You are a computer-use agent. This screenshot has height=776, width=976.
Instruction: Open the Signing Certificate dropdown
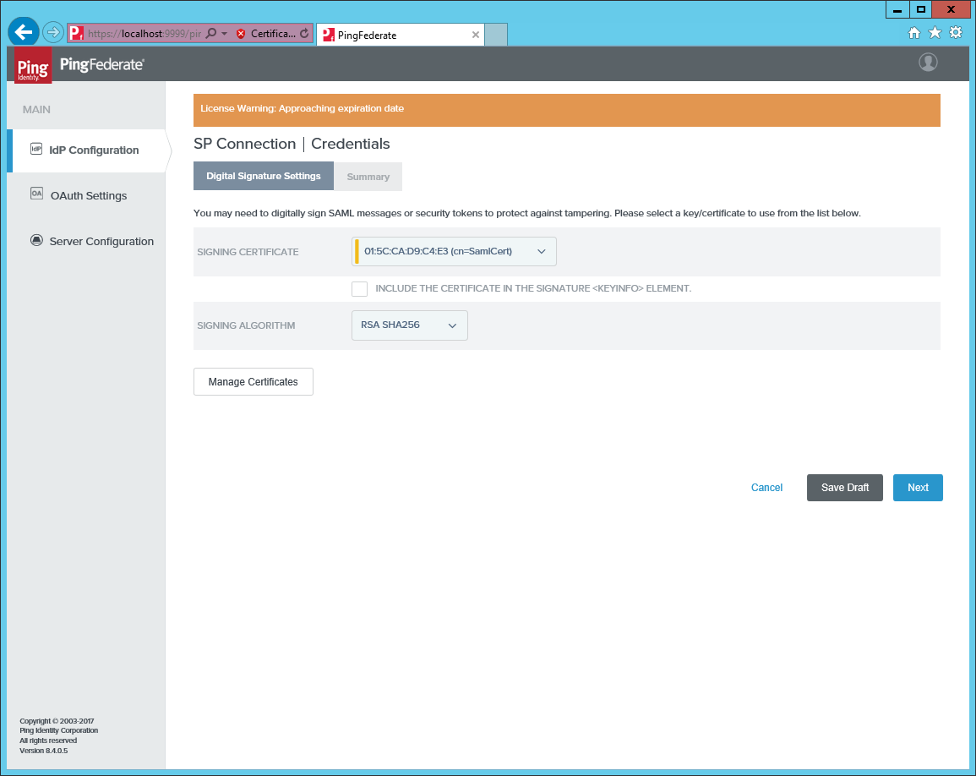(454, 252)
